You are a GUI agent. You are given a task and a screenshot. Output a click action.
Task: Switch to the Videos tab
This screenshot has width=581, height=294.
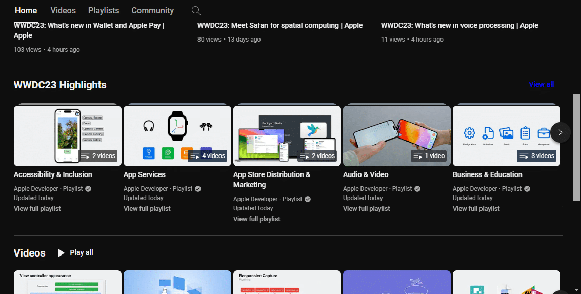click(x=63, y=10)
